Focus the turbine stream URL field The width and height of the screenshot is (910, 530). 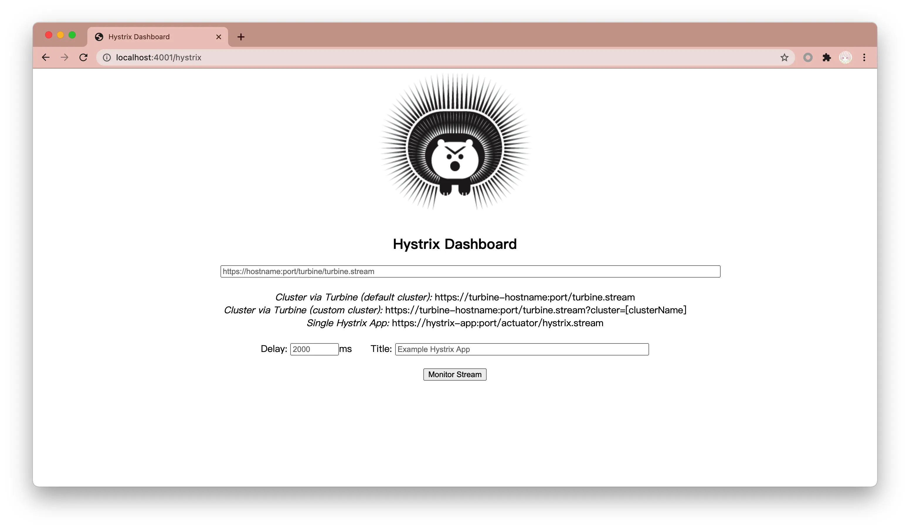click(x=470, y=271)
